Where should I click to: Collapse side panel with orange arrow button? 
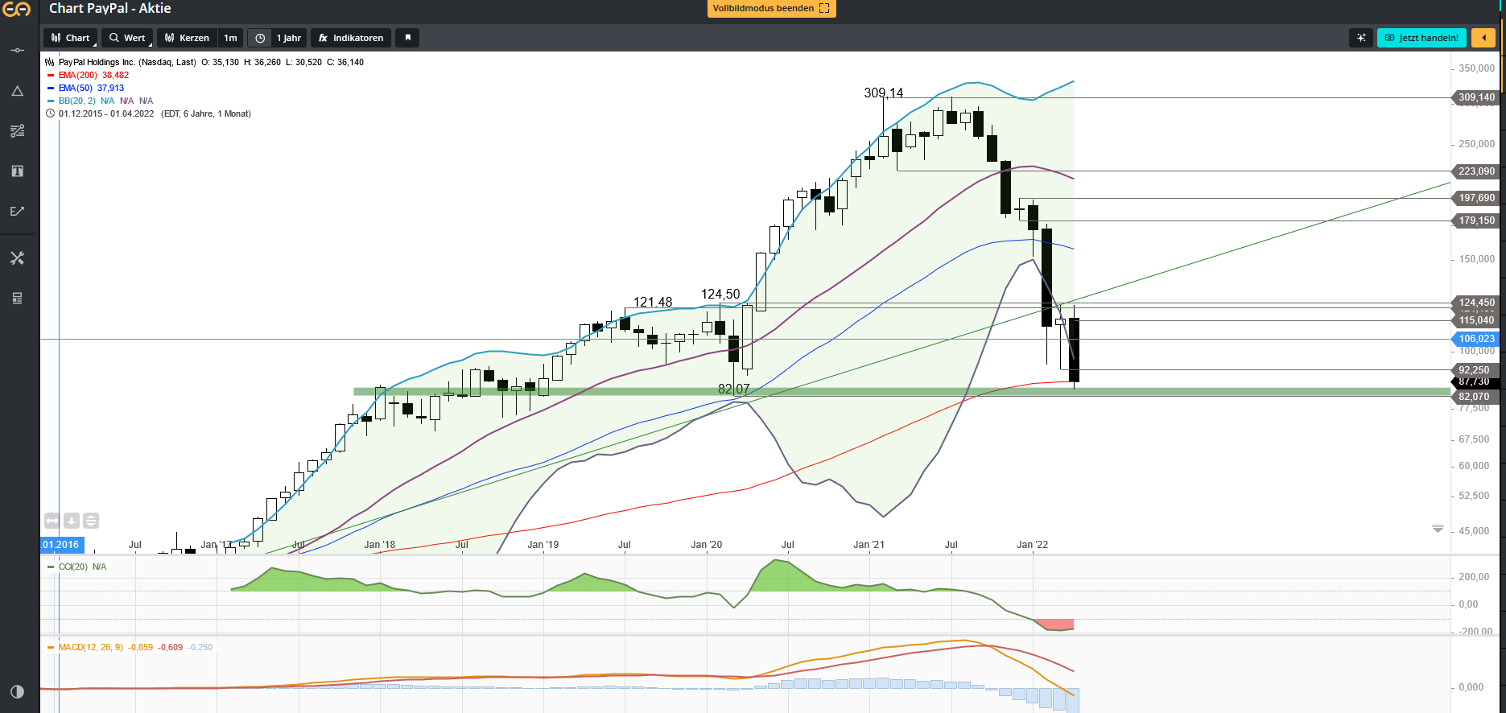[1483, 38]
